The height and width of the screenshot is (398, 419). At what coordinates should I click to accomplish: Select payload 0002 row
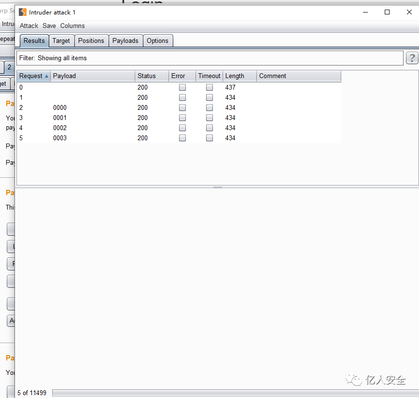[x=179, y=128]
